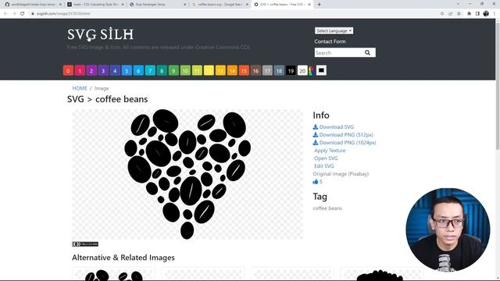Viewport: 500px width, 281px height.
Task: Select color swatch 9 (green)
Action: tap(173, 70)
